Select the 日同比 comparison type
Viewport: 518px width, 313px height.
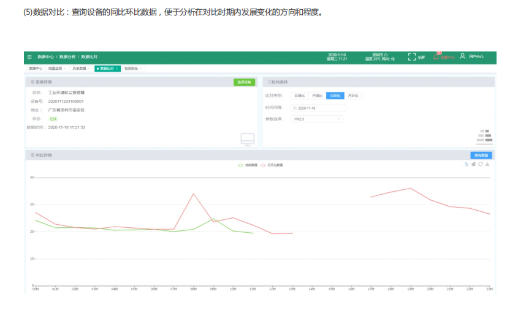click(299, 96)
